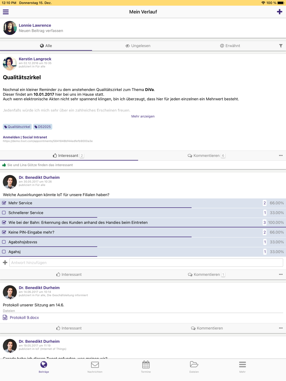Uncheck the Mehr Service poll option
The width and height of the screenshot is (286, 381).
coord(4,203)
